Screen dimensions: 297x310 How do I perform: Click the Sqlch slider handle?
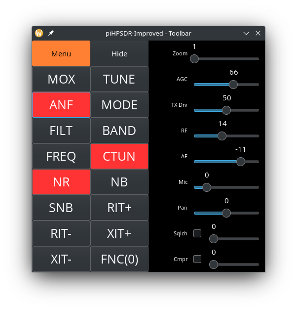[x=214, y=239]
